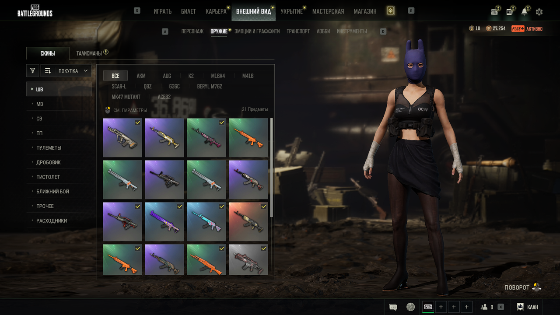Image resolution: width=560 pixels, height=315 pixels.
Task: Click the clan emblem icon
Action: coord(520,307)
